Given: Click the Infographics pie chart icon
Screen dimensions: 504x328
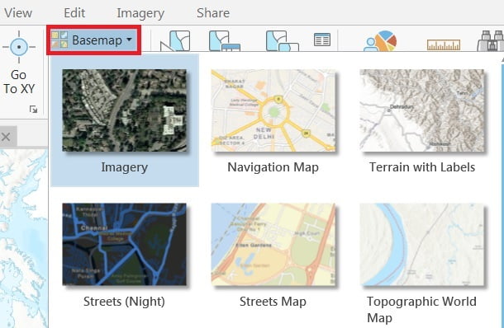Looking at the screenshot, I should (x=380, y=40).
